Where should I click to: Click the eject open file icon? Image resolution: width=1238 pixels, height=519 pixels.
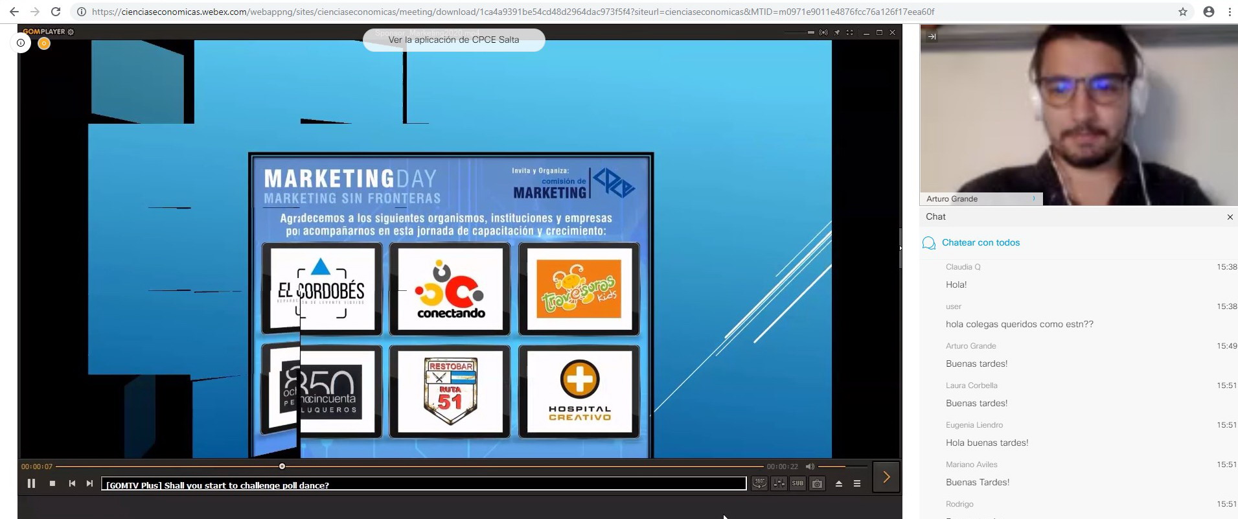point(839,483)
